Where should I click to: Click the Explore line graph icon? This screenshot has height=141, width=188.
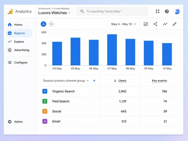click(x=10, y=41)
